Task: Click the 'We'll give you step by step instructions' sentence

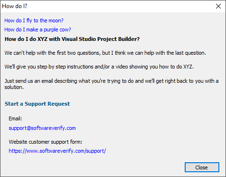Action: [99, 67]
